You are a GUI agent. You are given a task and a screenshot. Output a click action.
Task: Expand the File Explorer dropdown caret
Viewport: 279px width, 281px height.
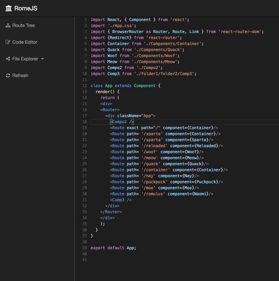coord(42,59)
